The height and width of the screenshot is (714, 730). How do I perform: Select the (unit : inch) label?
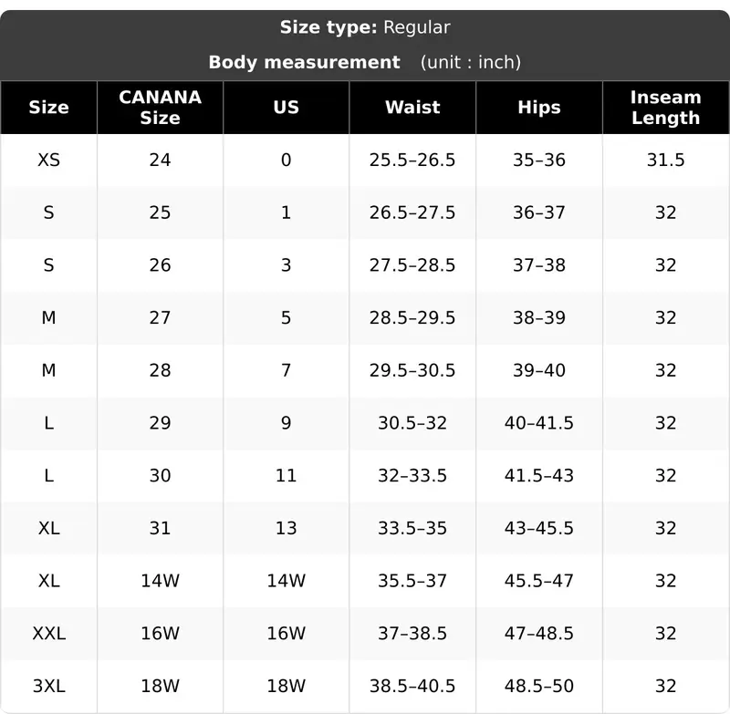click(x=471, y=62)
